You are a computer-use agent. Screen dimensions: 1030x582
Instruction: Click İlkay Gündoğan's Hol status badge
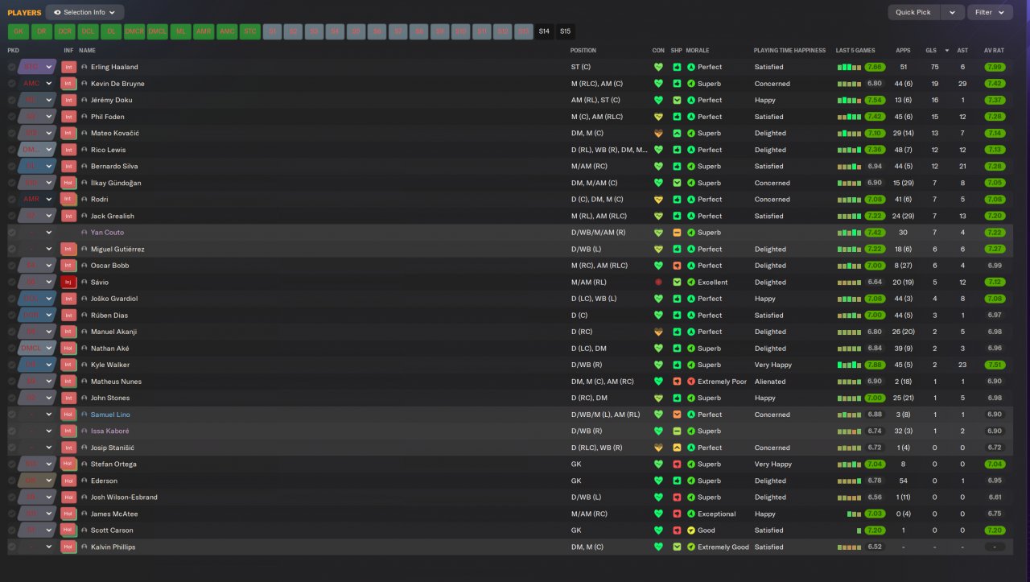[x=68, y=183]
